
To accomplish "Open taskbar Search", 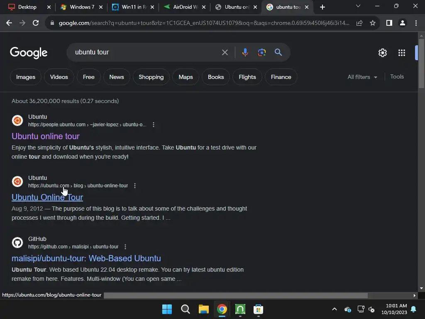I will pyautogui.click(x=186, y=309).
